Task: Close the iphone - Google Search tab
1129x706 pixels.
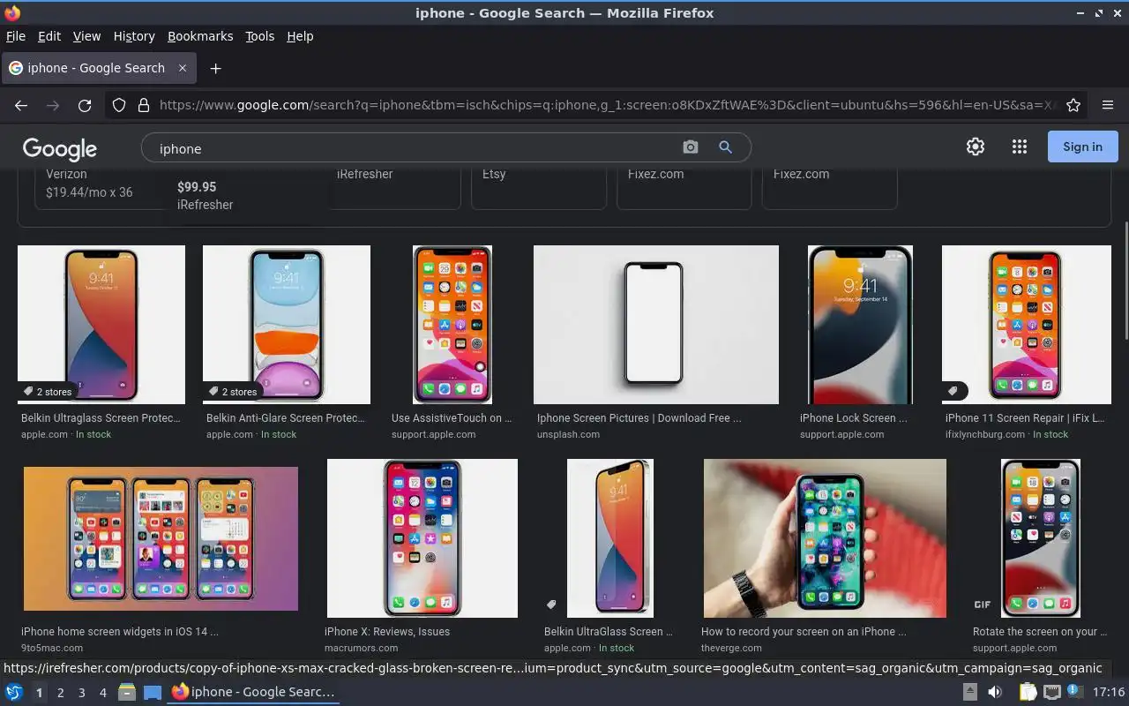Action: (x=183, y=68)
